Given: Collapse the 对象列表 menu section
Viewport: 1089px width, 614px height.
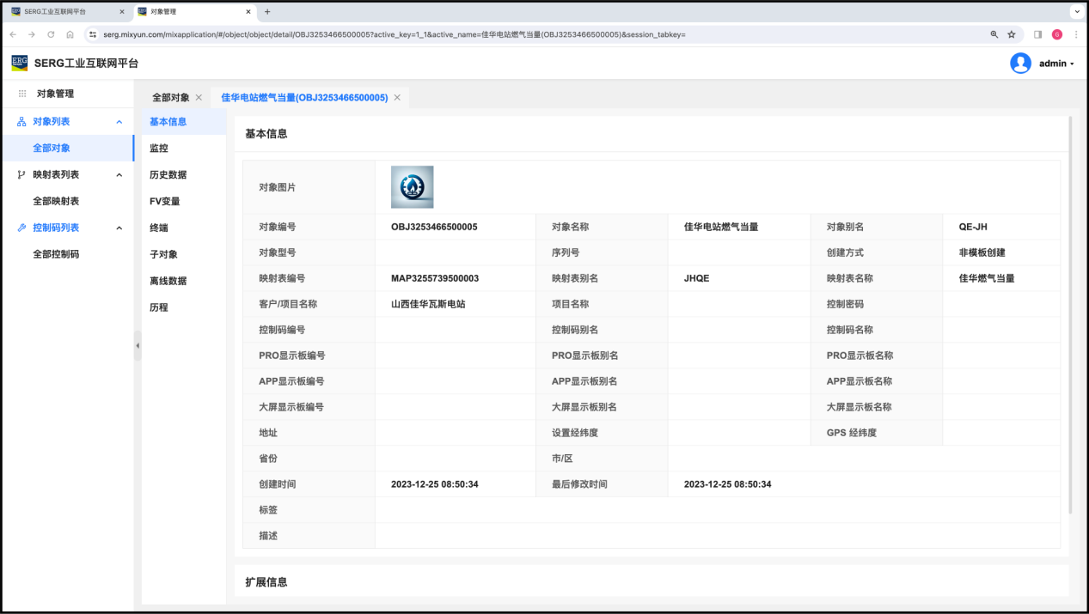Looking at the screenshot, I should pos(119,122).
